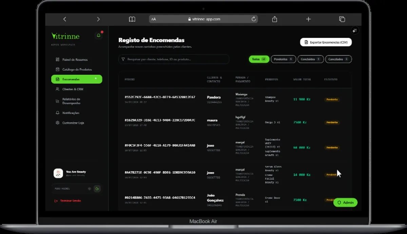
Task: Click the Painel de Resumos grid icon
Action: click(57, 59)
